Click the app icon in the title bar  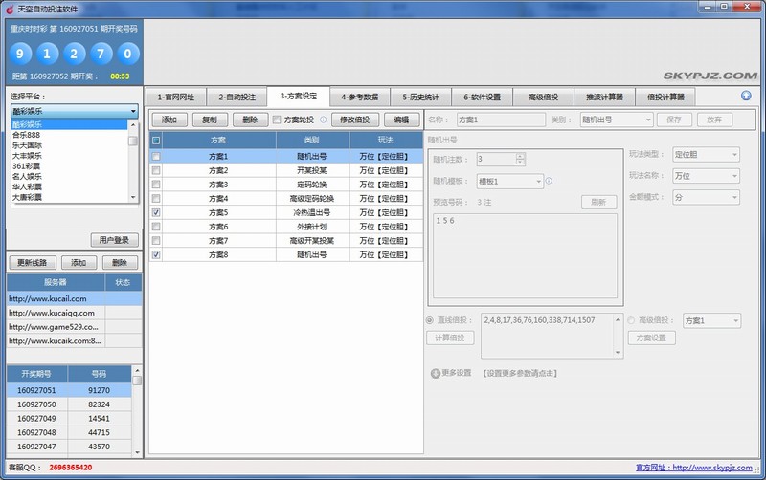coord(9,8)
